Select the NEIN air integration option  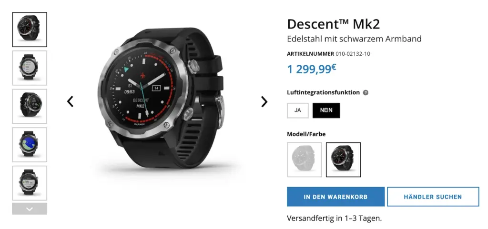pos(326,110)
